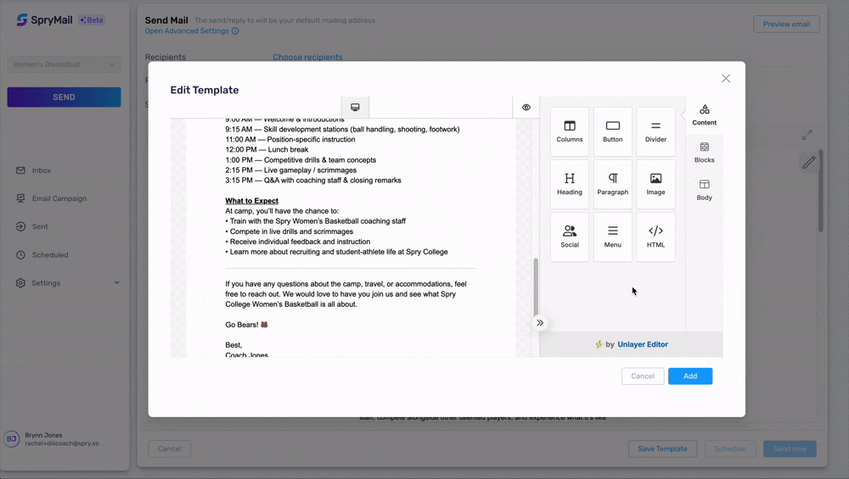Switch to the Body tab
This screenshot has height=479, width=849.
click(704, 190)
